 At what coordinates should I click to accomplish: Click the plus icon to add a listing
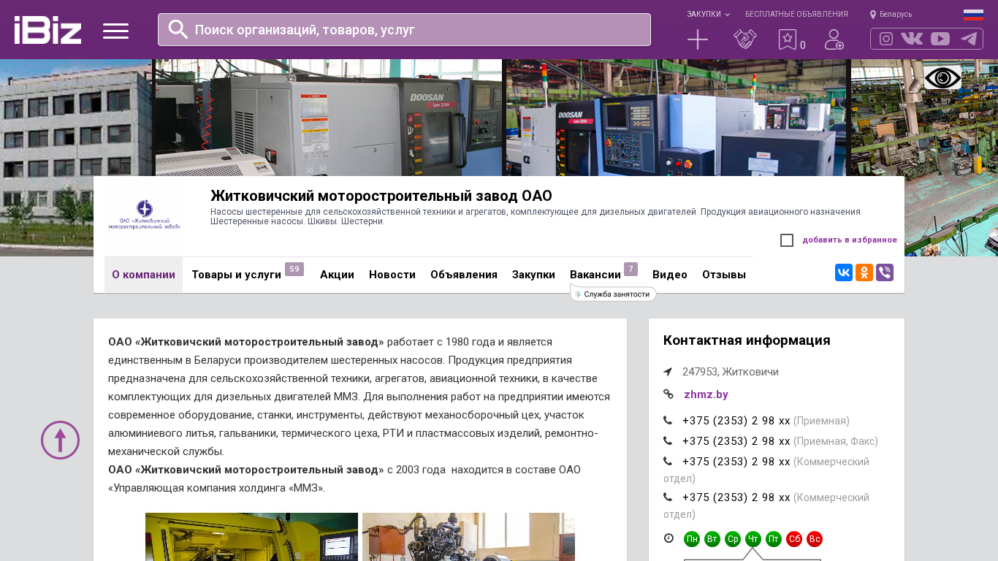click(x=698, y=39)
